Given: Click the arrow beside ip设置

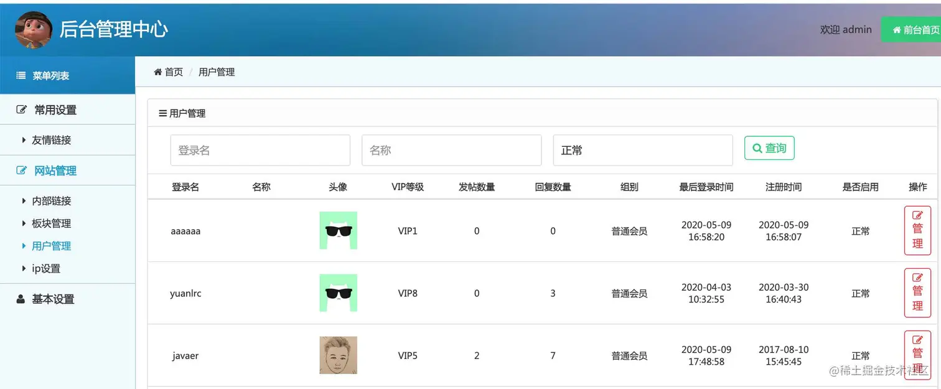Looking at the screenshot, I should click(x=24, y=269).
